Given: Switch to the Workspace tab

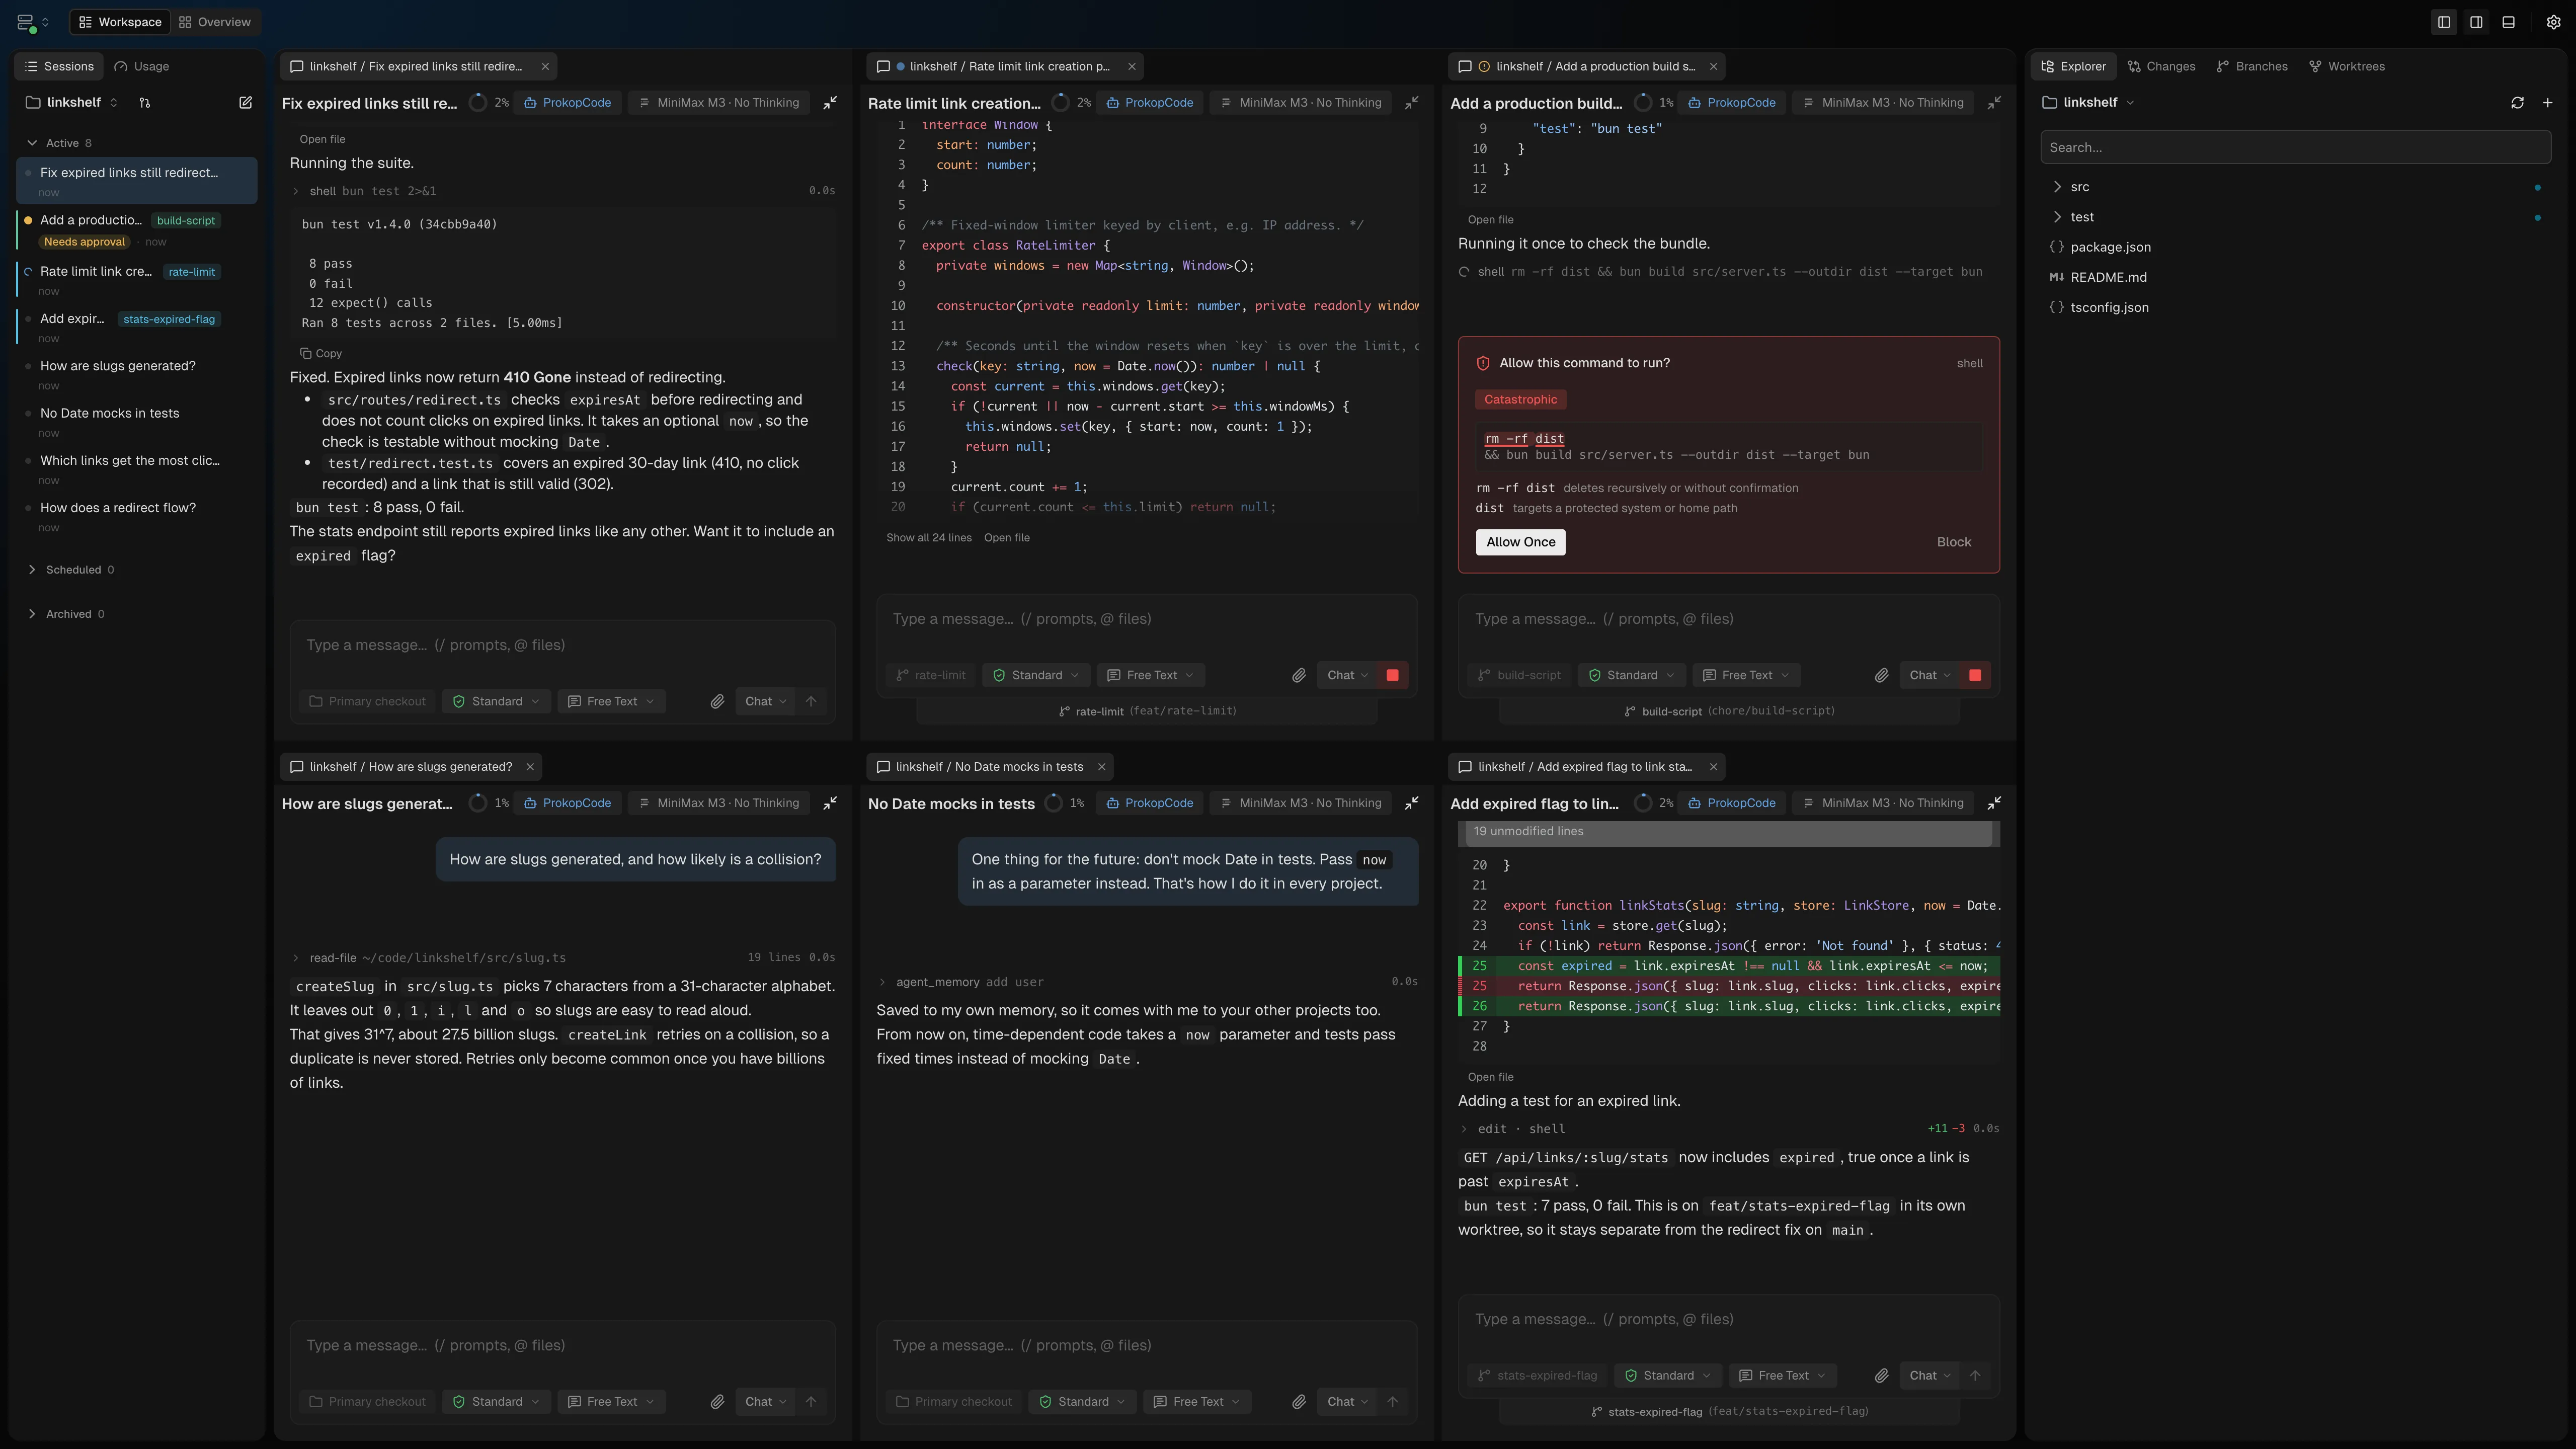Looking at the screenshot, I should click(120, 22).
